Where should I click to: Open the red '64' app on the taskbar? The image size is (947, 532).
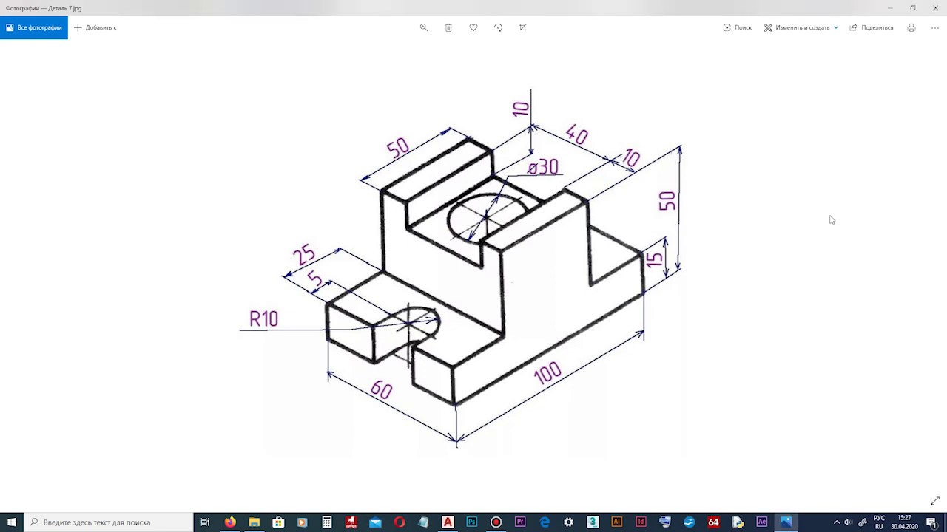coord(713,522)
